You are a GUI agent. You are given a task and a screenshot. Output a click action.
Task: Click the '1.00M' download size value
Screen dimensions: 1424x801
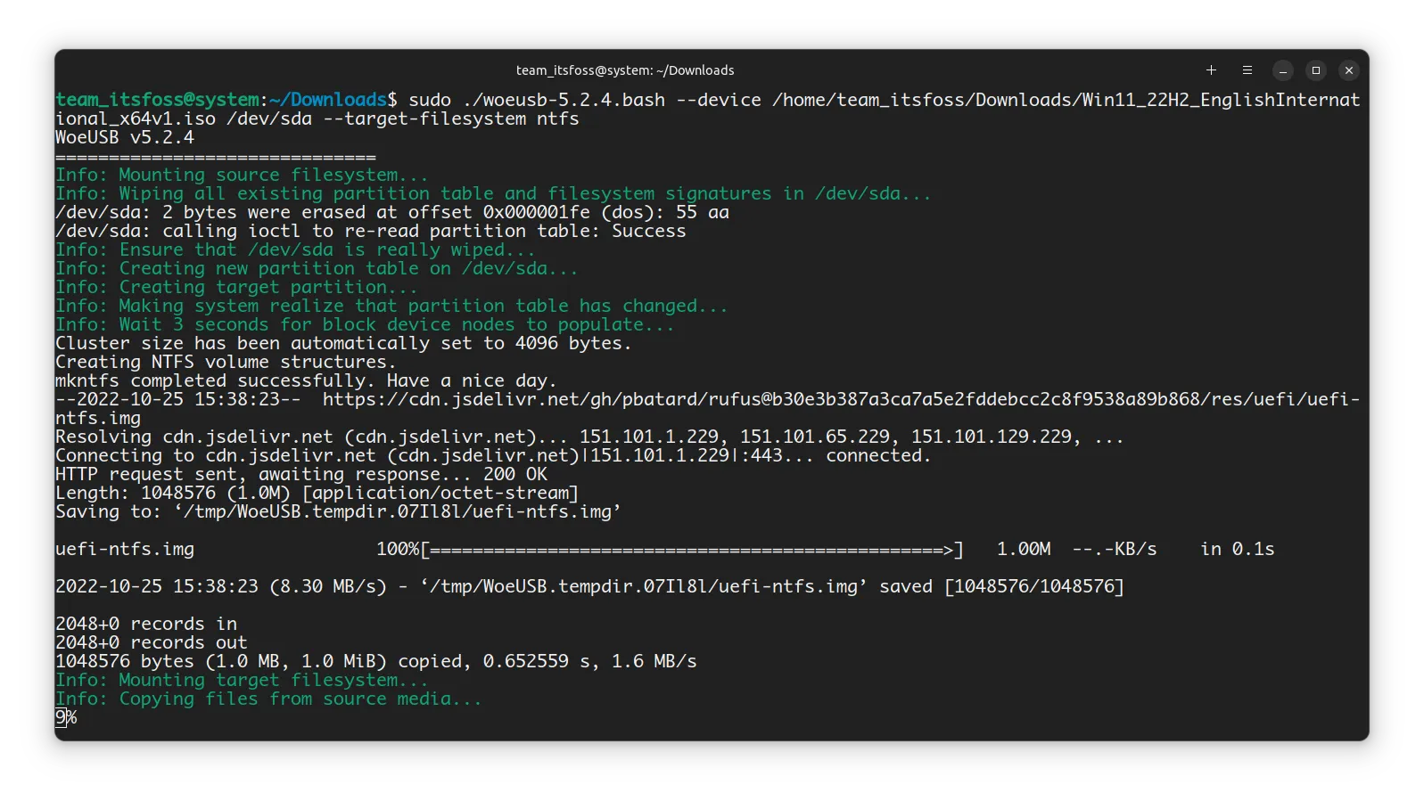(x=1024, y=550)
